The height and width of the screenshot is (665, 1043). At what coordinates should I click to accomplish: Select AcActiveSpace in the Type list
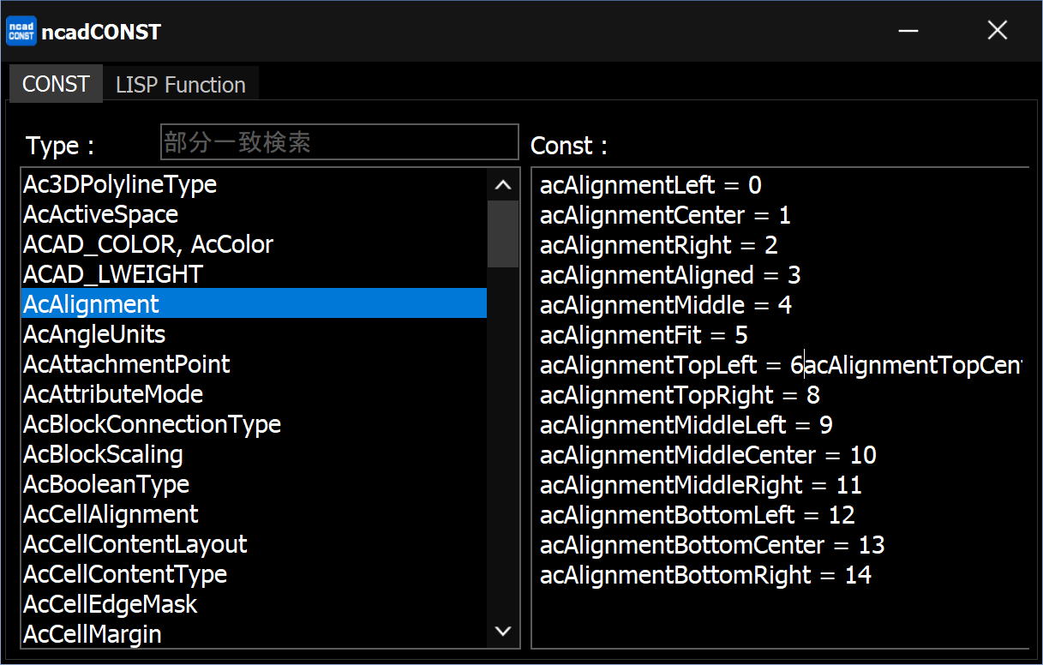coord(254,214)
